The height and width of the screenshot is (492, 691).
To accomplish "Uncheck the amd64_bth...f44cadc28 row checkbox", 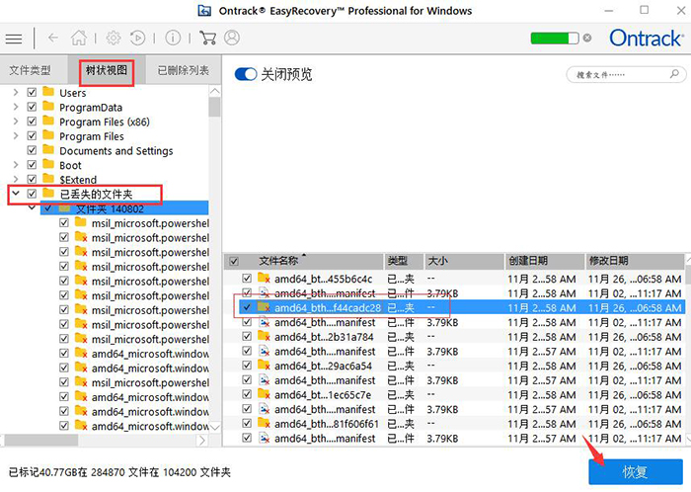I will click(x=247, y=307).
